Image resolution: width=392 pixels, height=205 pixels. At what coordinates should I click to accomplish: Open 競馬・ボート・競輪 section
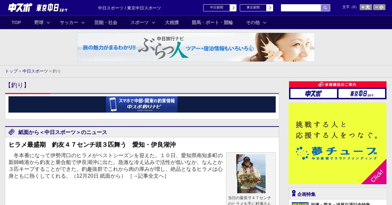(212, 22)
